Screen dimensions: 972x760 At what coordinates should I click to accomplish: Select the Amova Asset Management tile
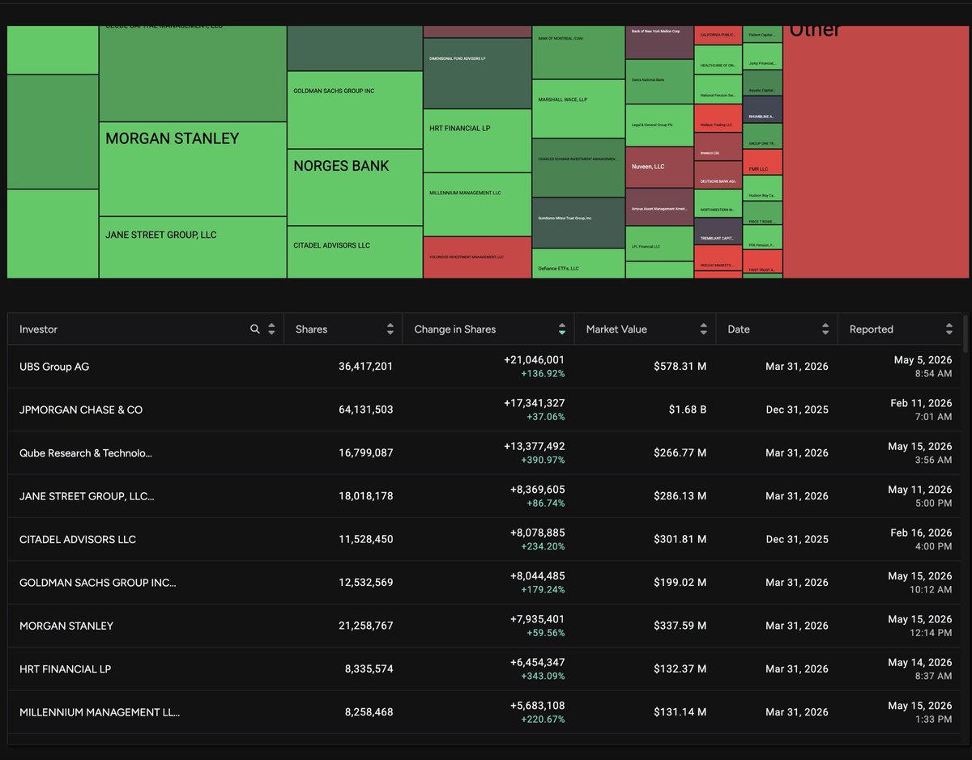(659, 207)
